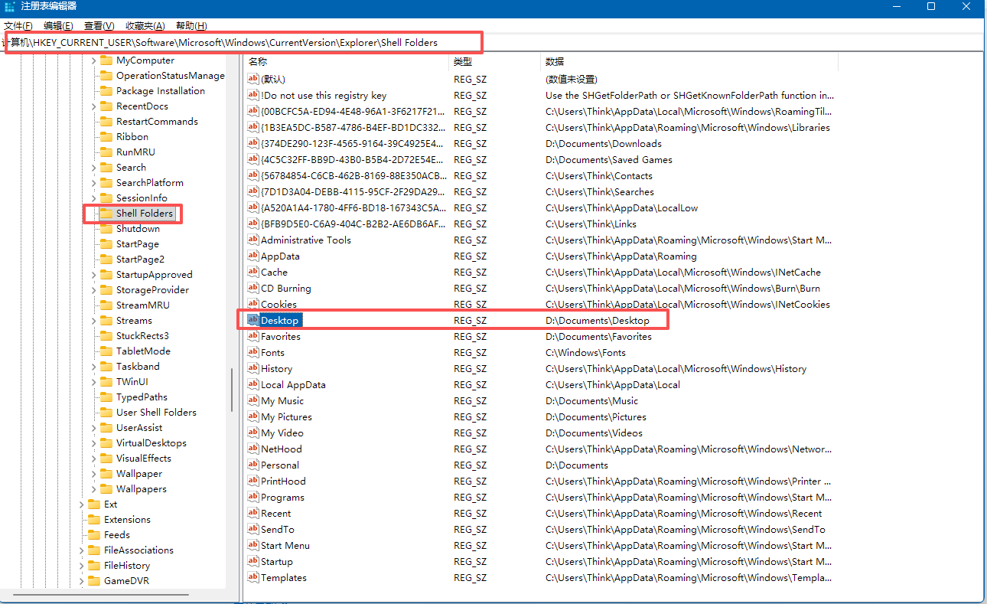Click the C:\Windows\Fonts data cell
987x604 pixels.
[x=585, y=352]
